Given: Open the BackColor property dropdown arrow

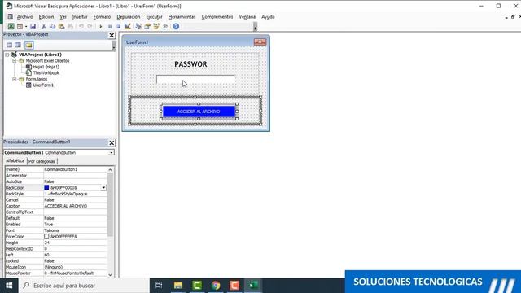Looking at the screenshot, I should click(103, 188).
